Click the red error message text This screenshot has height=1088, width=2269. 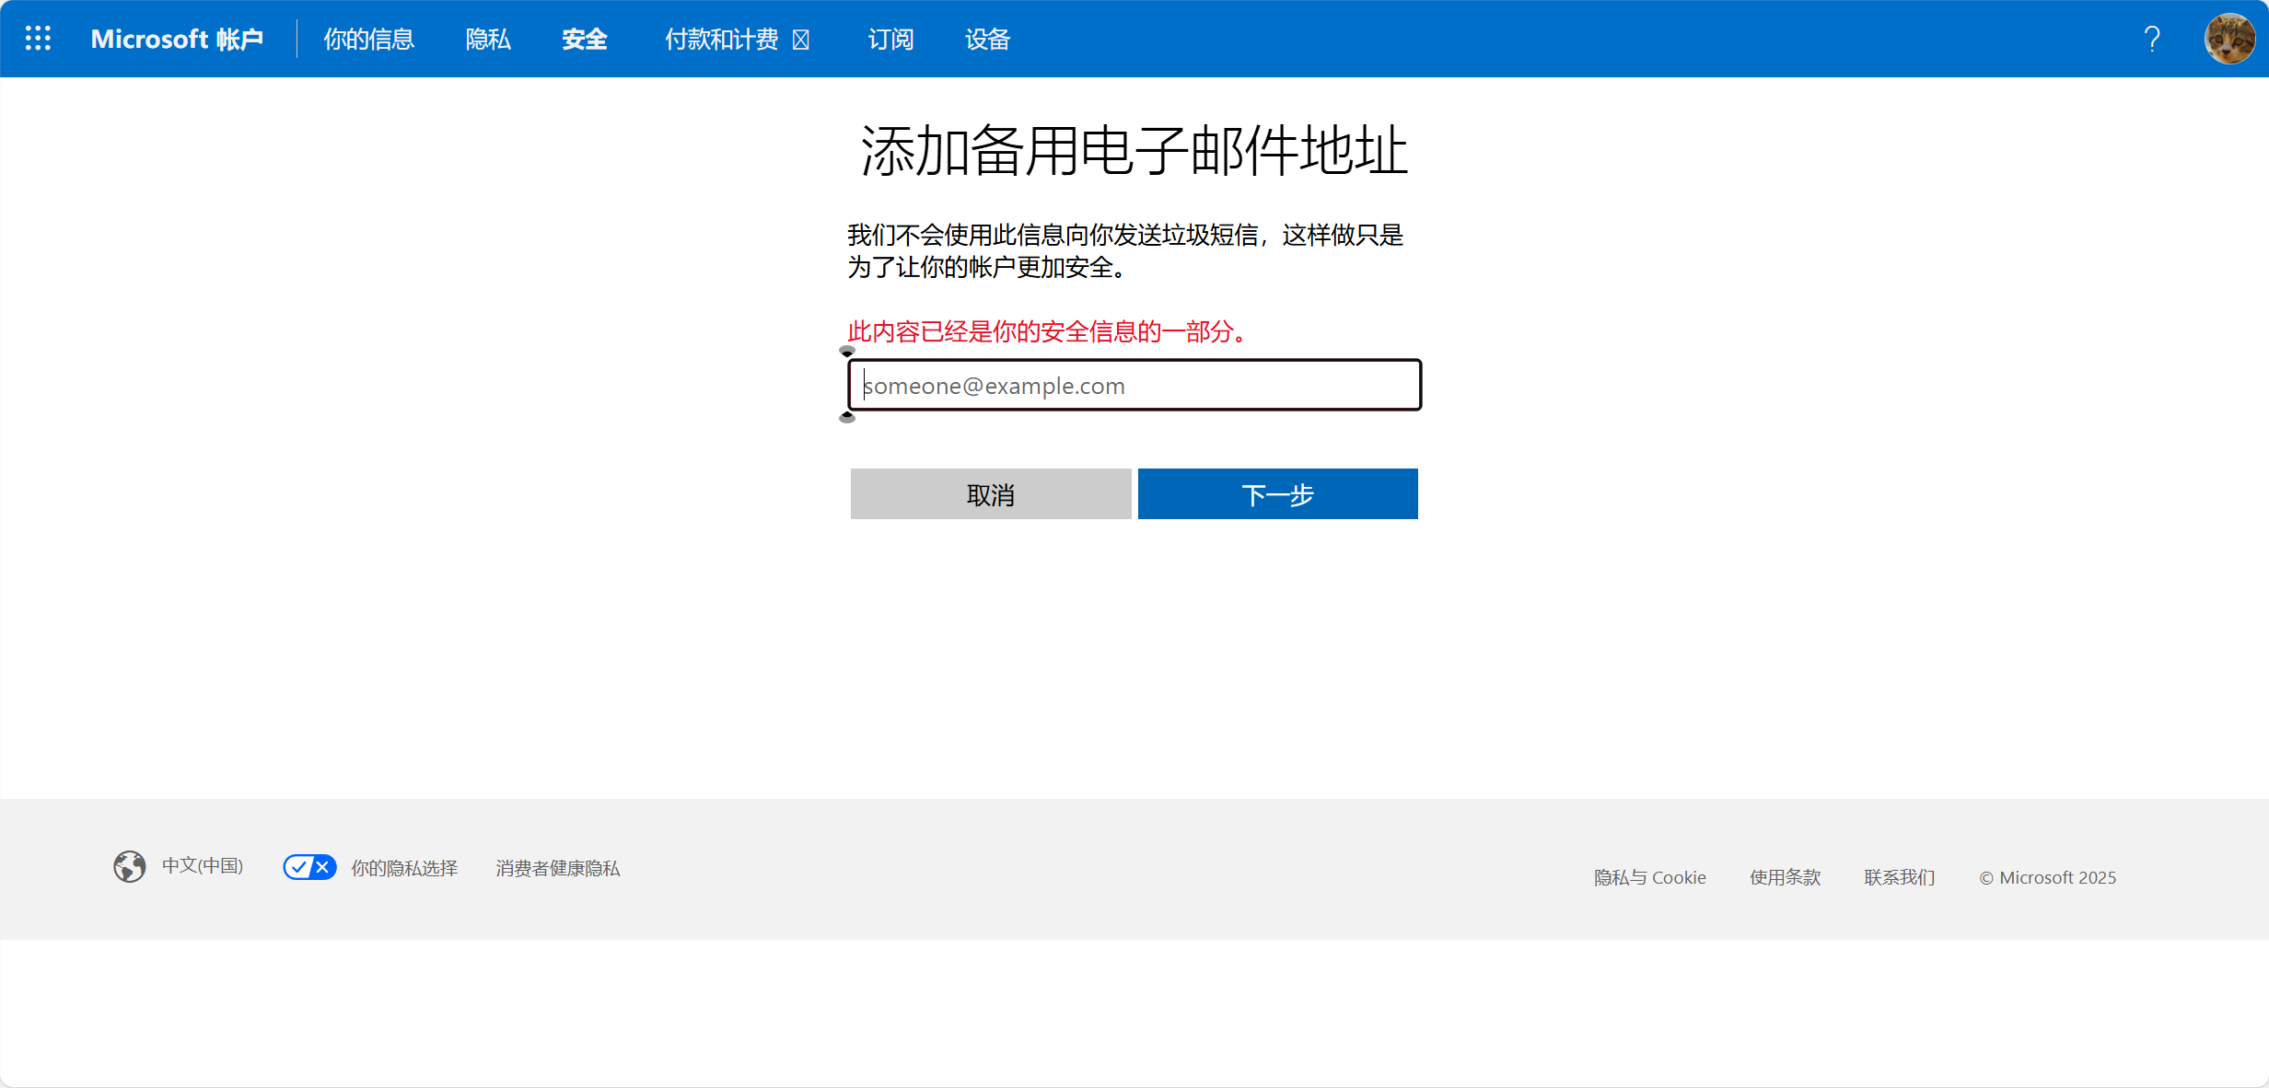tap(1048, 331)
